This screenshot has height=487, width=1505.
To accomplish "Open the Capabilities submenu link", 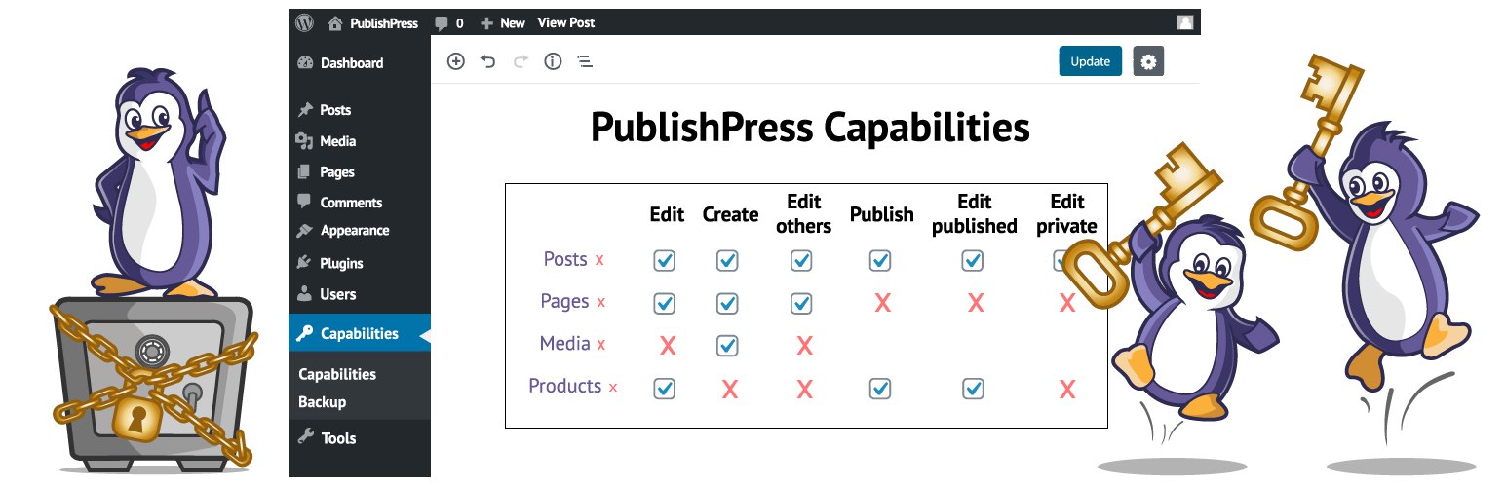I will pyautogui.click(x=337, y=374).
